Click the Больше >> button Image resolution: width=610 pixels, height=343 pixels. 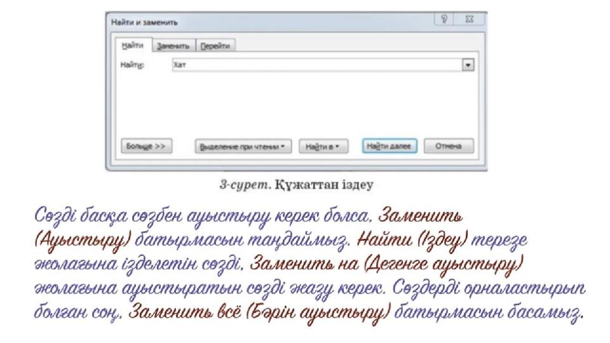point(146,146)
